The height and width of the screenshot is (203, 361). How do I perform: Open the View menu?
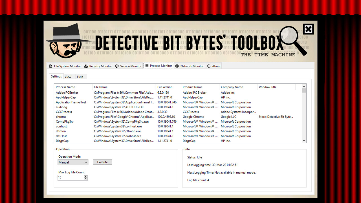click(x=68, y=76)
